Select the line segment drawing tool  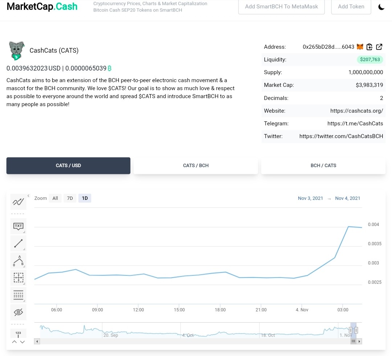18,243
